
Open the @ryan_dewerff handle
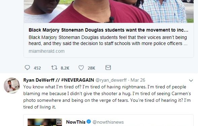pyautogui.click(x=111, y=80)
